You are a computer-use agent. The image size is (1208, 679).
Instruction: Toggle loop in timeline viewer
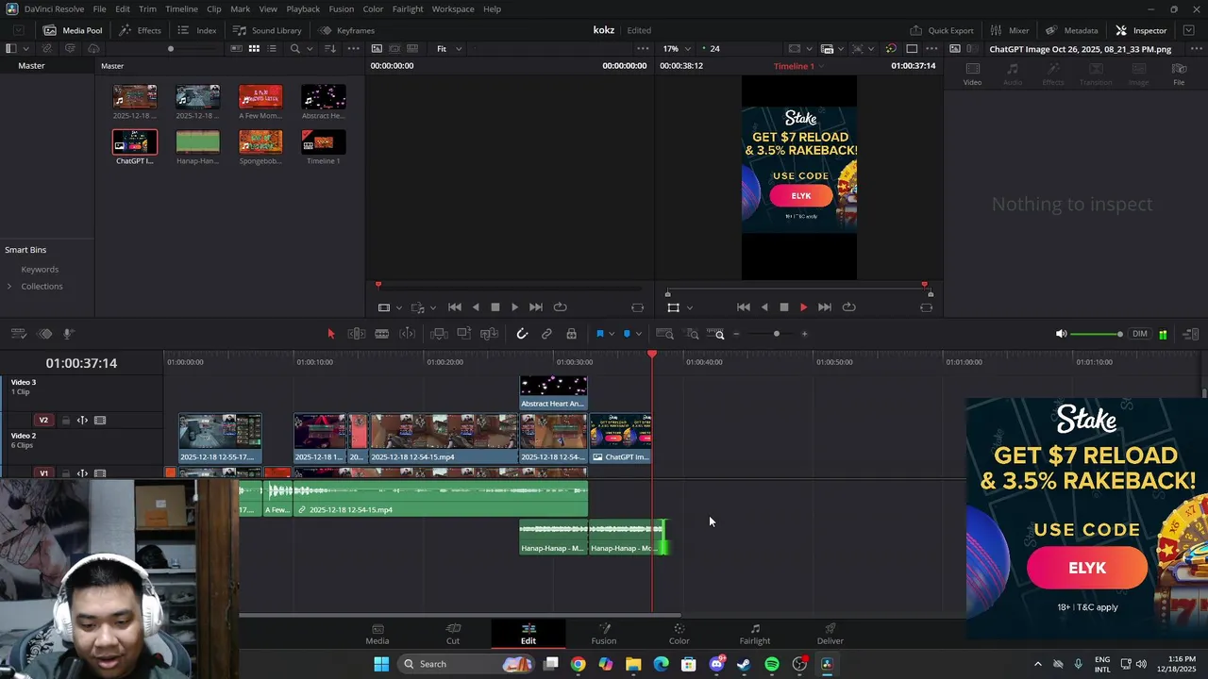tap(848, 306)
